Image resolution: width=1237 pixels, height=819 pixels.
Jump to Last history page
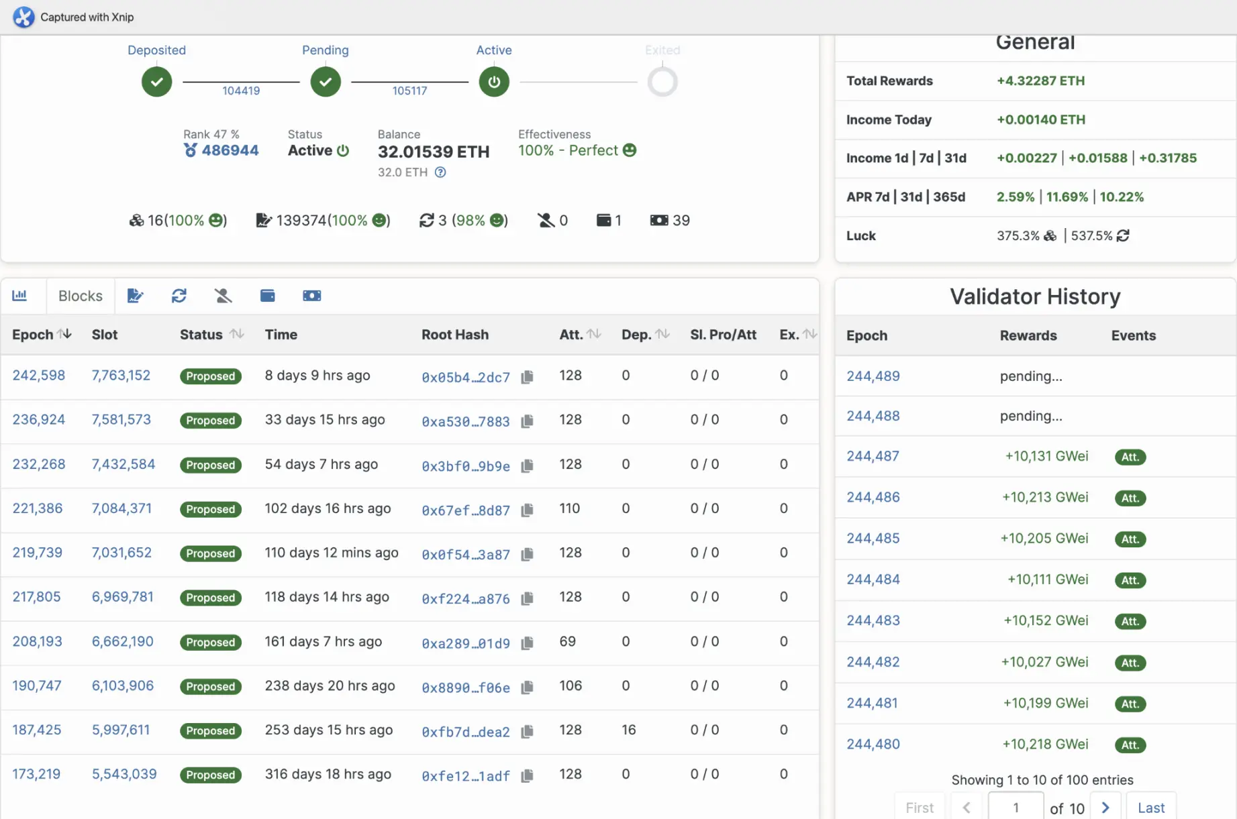[1150, 808]
